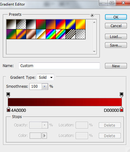Image resolution: width=130 pixels, height=152 pixels.
Task: Select the Blue, Yellow, Blue gradient preset
Action: [70, 24]
